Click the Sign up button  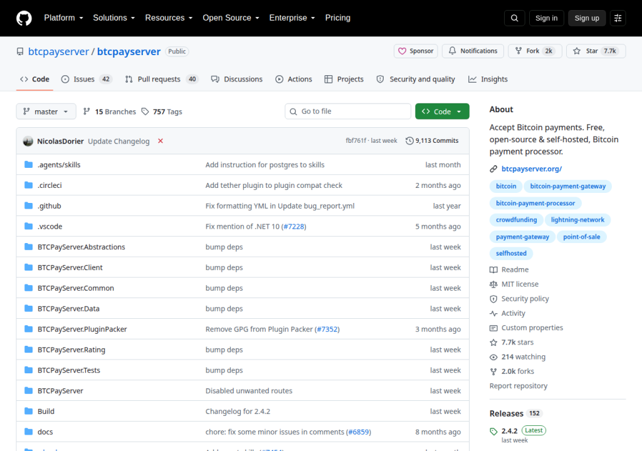point(587,18)
